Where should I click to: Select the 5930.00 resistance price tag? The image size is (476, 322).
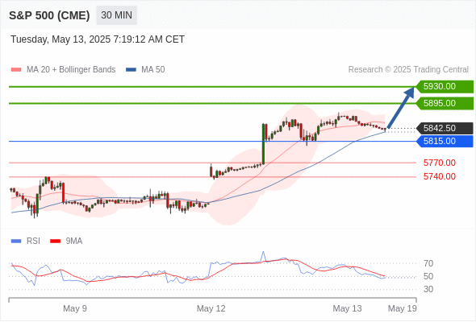coord(445,87)
